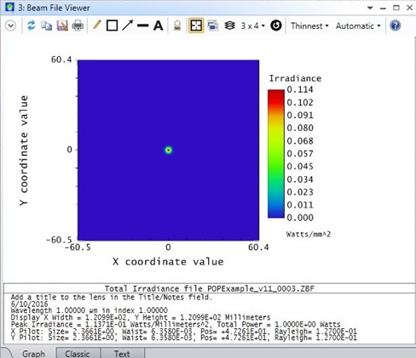Switch to the Classic tab
Screen dimensions: 416x358
(78, 353)
